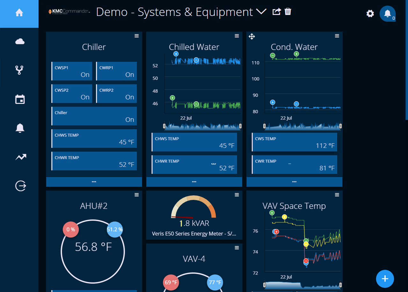Click the blue 51.2 % bubble on AHU#2

(115, 230)
